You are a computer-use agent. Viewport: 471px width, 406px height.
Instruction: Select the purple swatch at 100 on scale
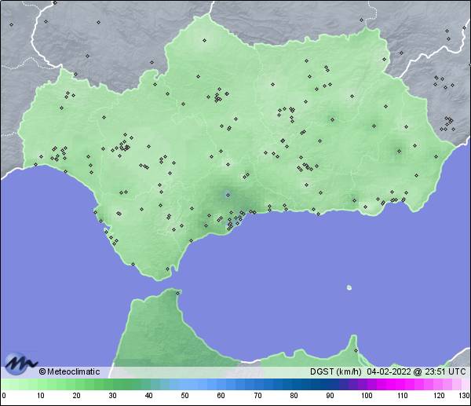click(367, 384)
